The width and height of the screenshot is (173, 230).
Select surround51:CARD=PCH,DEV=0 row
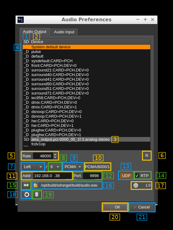86,89
